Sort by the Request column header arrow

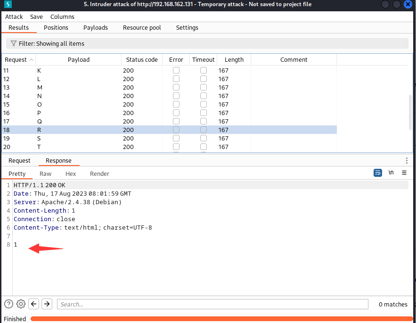(31, 60)
